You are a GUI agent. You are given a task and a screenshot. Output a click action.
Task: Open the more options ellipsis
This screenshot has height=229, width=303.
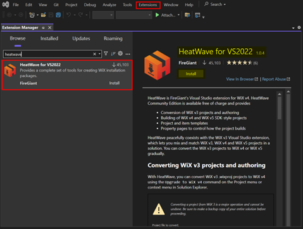point(128,55)
